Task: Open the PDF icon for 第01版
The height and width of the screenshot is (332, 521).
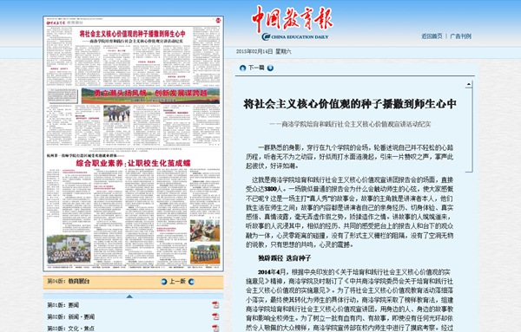Action: coord(215,305)
